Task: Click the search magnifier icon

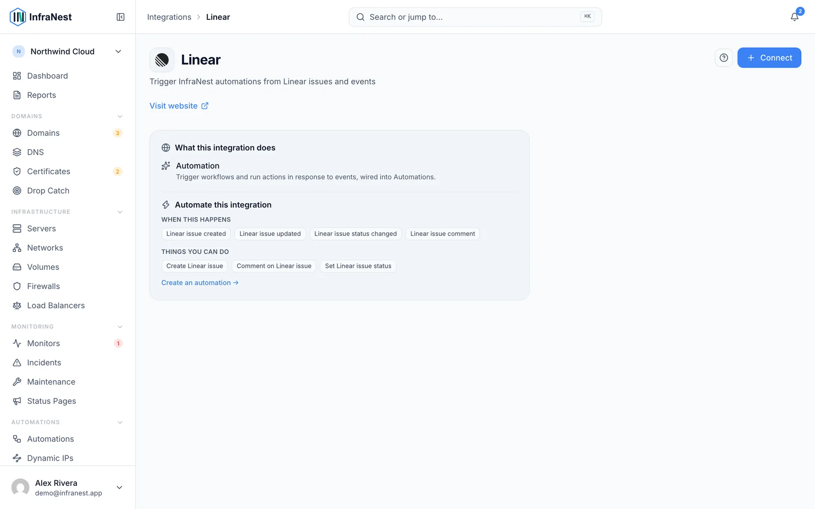Action: click(361, 17)
